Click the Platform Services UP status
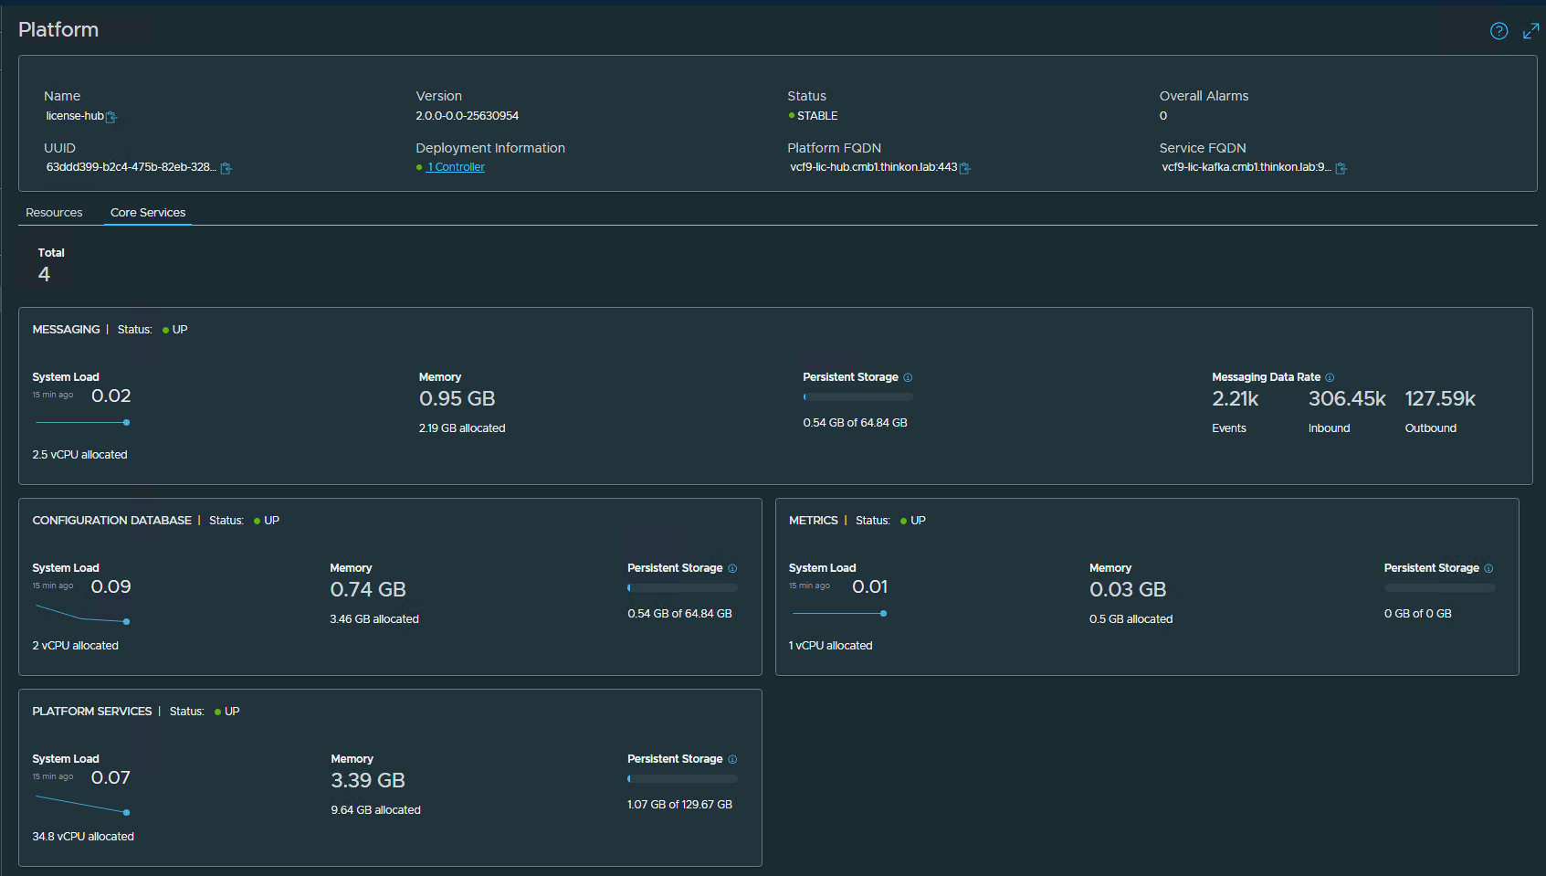The height and width of the screenshot is (876, 1546). (233, 712)
